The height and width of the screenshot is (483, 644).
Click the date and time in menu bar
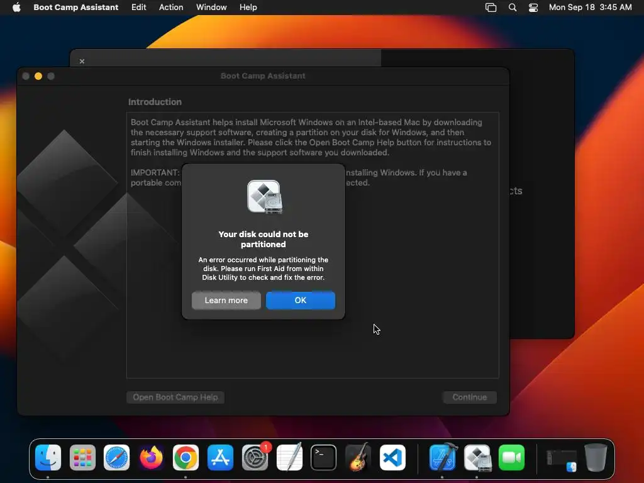[x=590, y=8]
